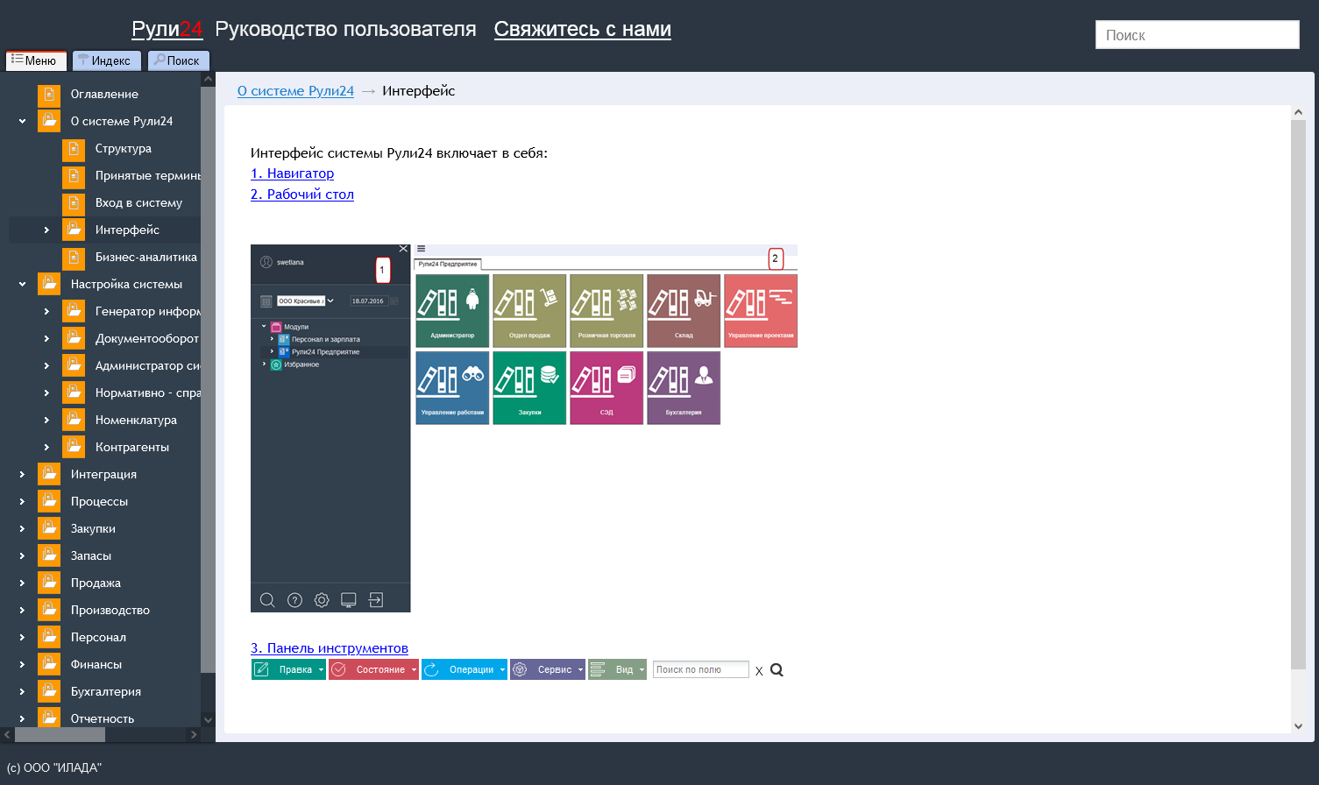Click the Бизнес-аналитика page icon
This screenshot has width=1319, height=785.
coord(74,257)
